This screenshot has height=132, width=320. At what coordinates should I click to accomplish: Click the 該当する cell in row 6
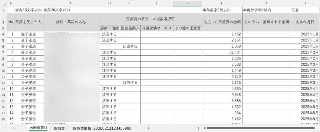130,46
